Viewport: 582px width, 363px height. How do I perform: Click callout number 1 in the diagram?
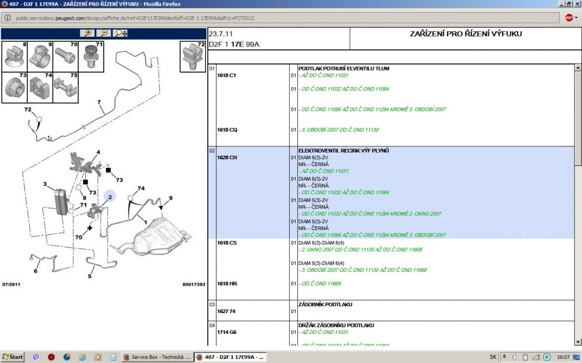tap(145, 222)
